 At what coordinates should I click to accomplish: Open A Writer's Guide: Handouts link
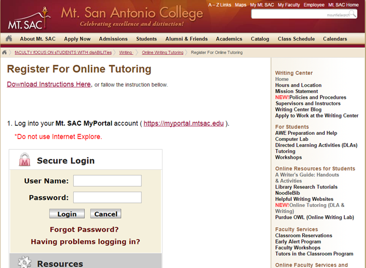(307, 178)
